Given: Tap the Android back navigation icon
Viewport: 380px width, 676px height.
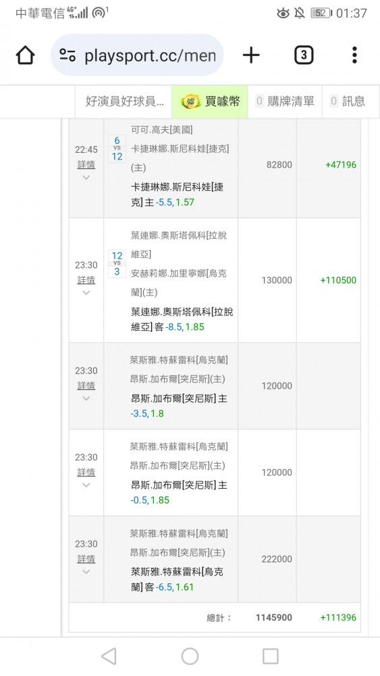Looking at the screenshot, I should (x=109, y=656).
